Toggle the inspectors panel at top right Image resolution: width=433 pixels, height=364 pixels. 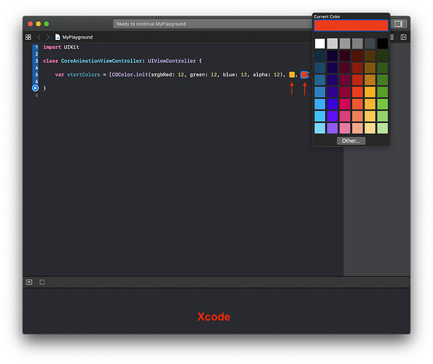(399, 24)
